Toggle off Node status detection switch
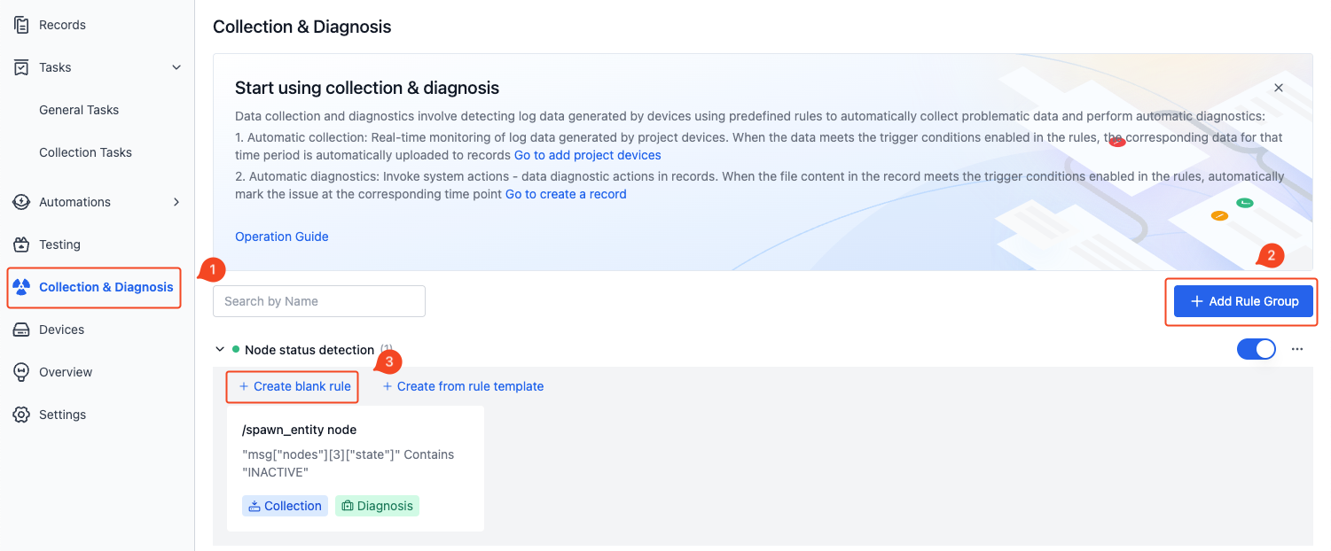 click(x=1257, y=349)
